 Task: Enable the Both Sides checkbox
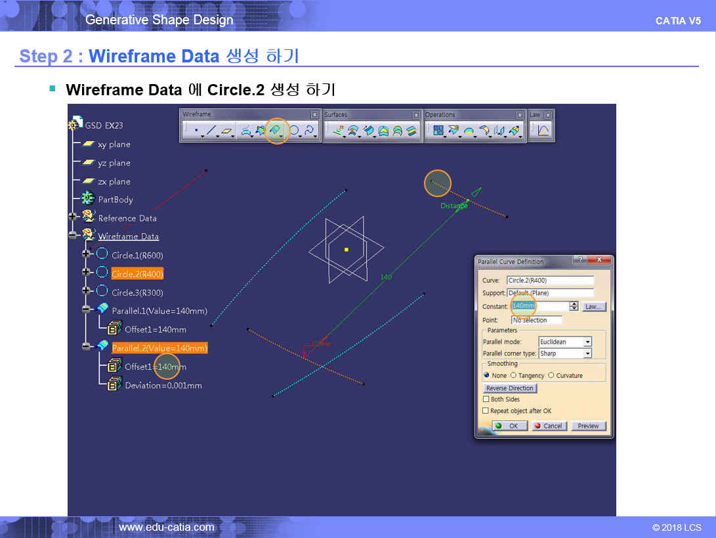486,399
